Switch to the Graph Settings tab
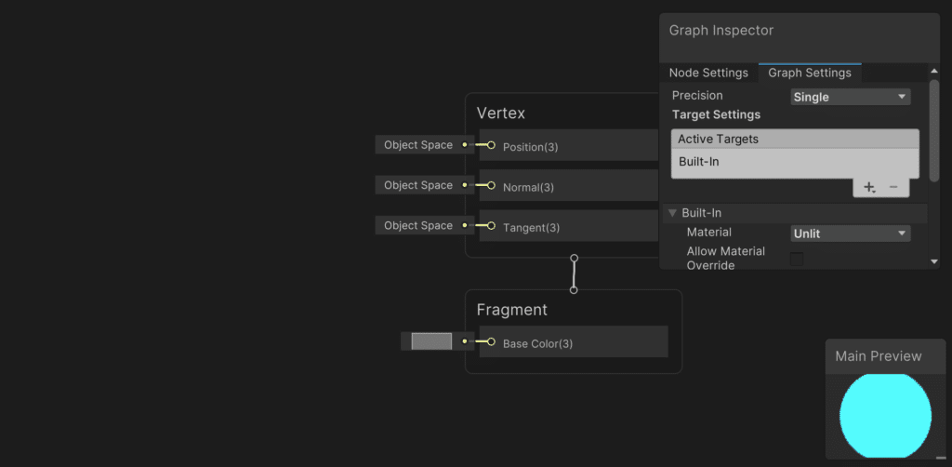952x467 pixels. (x=809, y=73)
